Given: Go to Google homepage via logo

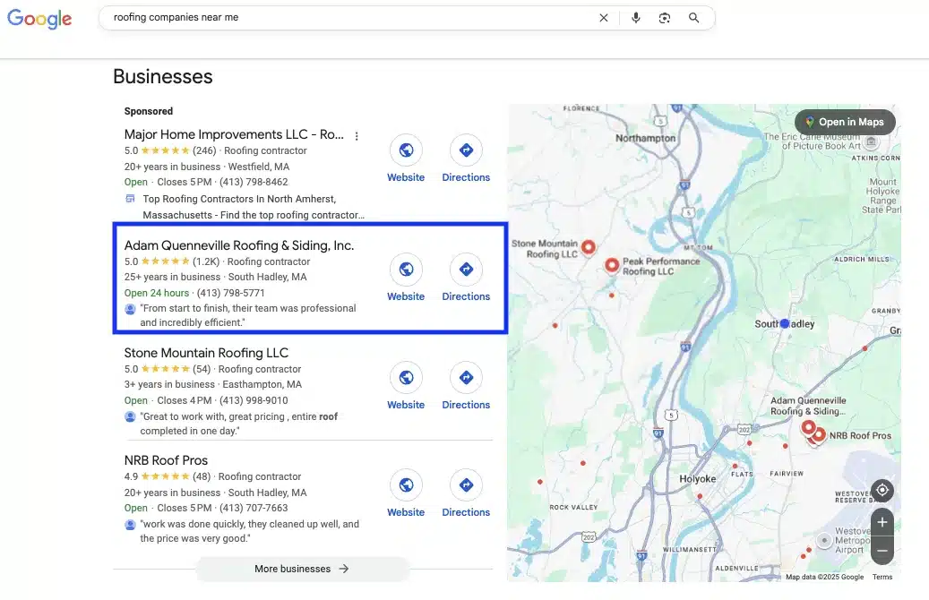Looking at the screenshot, I should tap(39, 19).
